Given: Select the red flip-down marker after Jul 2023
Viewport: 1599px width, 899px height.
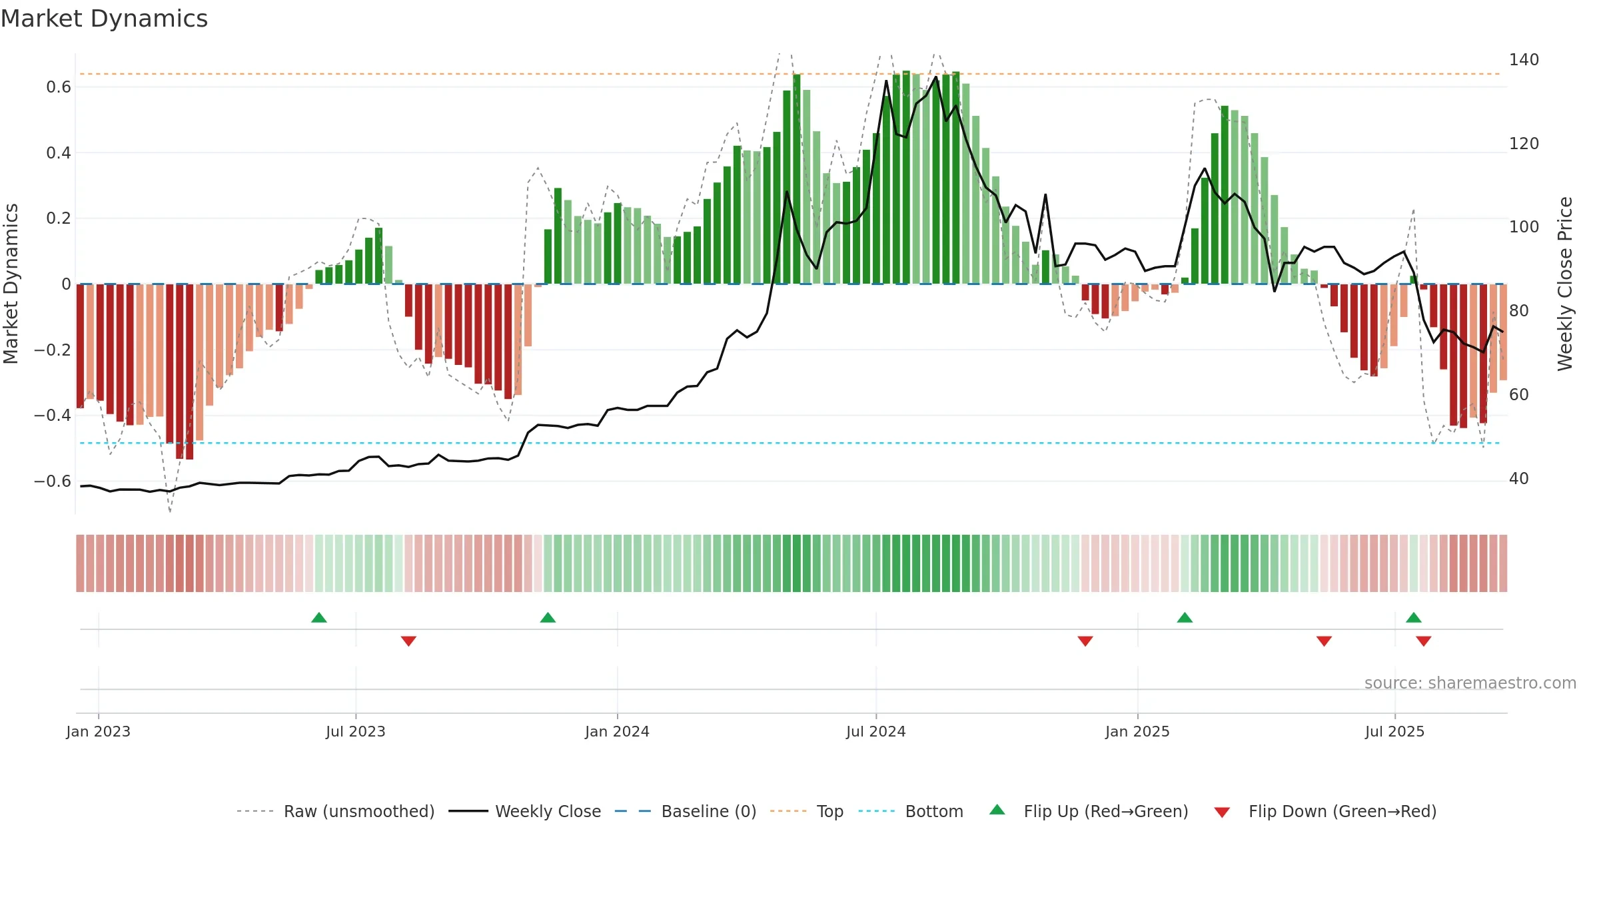Looking at the screenshot, I should coord(408,641).
